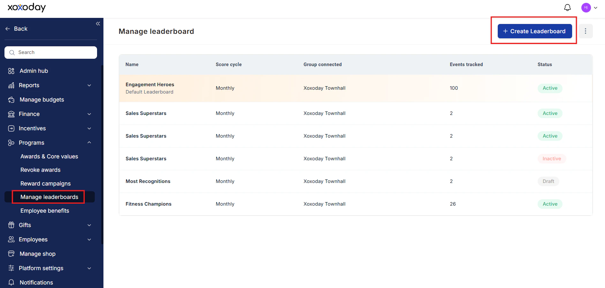Open Manage budgets menu item

(42, 100)
